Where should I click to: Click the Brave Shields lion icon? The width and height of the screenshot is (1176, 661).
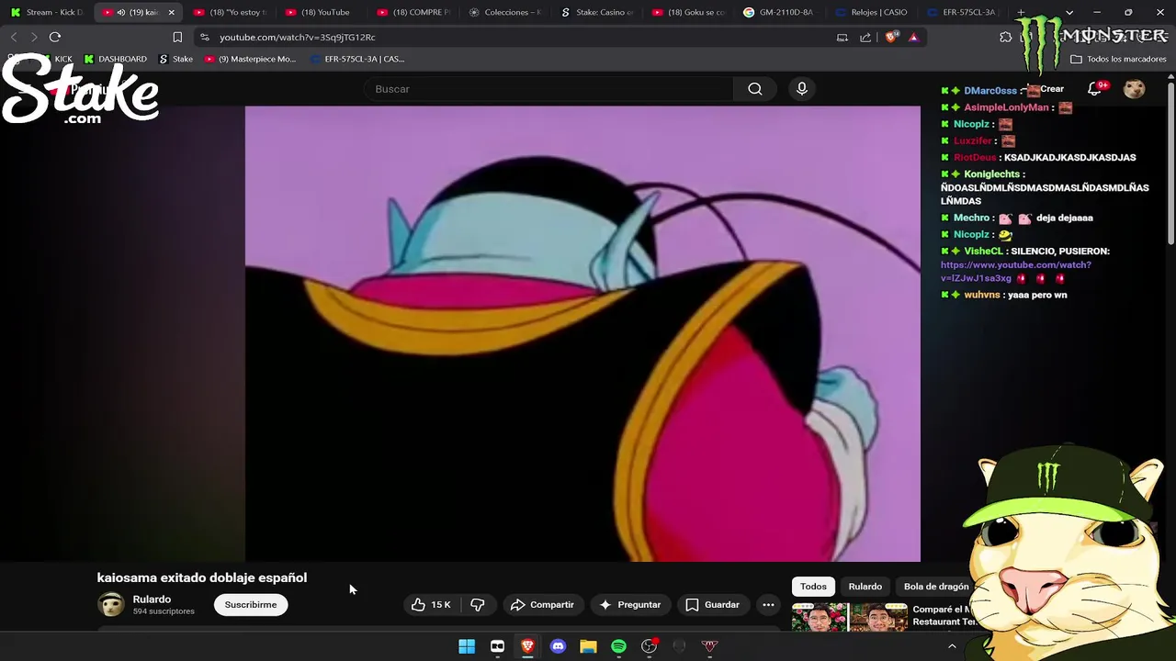pos(891,38)
